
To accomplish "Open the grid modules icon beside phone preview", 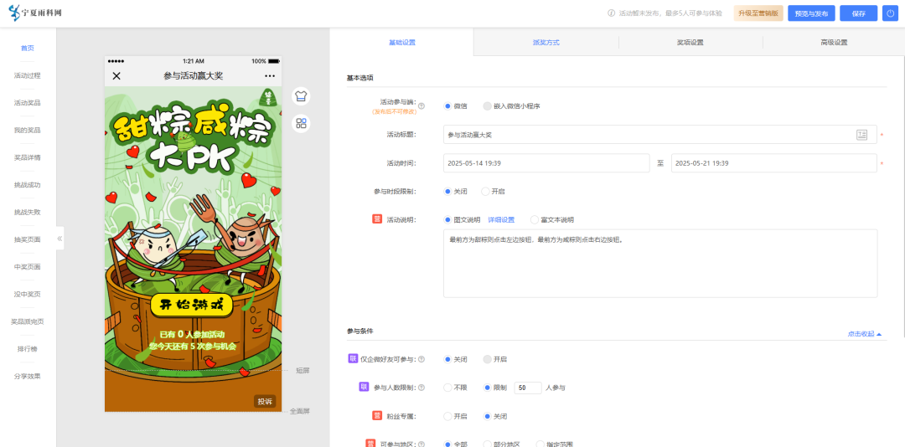I will 301,123.
